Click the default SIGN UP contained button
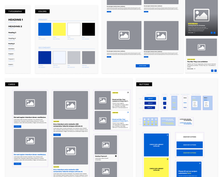The image size is (223, 177). pyautogui.click(x=150, y=99)
